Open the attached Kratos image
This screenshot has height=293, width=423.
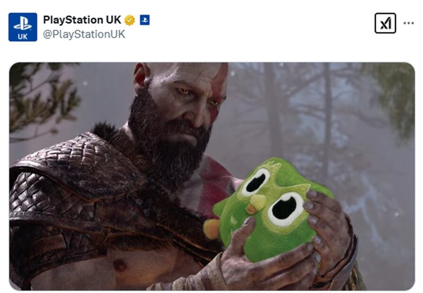pyautogui.click(x=212, y=176)
